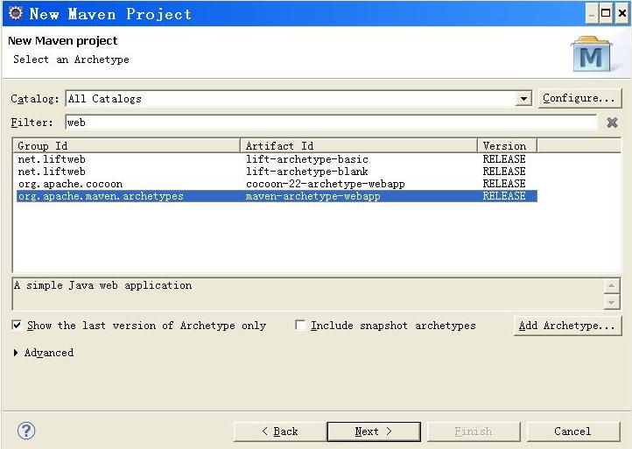Cancel the New Maven Project wizard
Screen dimensions: 632x449
[572, 431]
